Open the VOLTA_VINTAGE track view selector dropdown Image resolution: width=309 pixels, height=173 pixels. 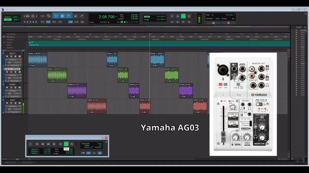click(x=13, y=75)
